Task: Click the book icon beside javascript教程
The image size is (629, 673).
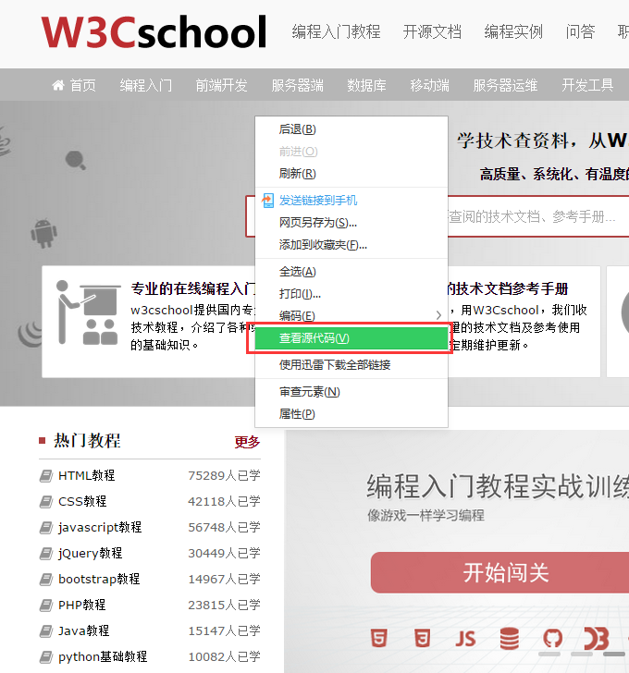Action: [46, 527]
